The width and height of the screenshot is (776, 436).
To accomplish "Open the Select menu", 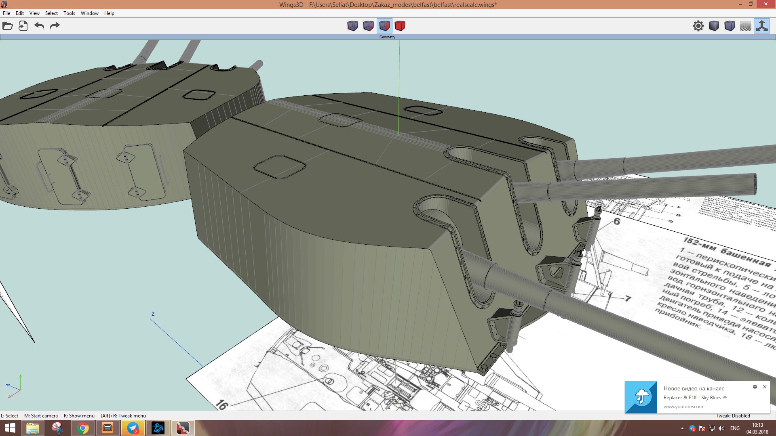I will coord(51,13).
